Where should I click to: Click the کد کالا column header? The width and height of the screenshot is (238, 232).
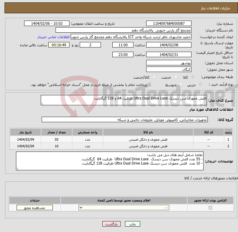[x=209, y=132]
